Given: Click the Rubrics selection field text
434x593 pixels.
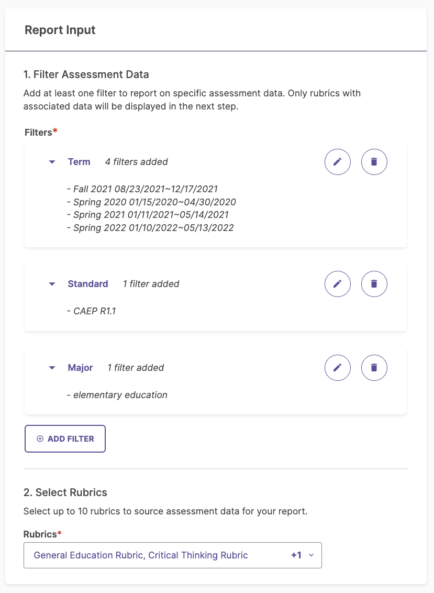Looking at the screenshot, I should click(141, 555).
